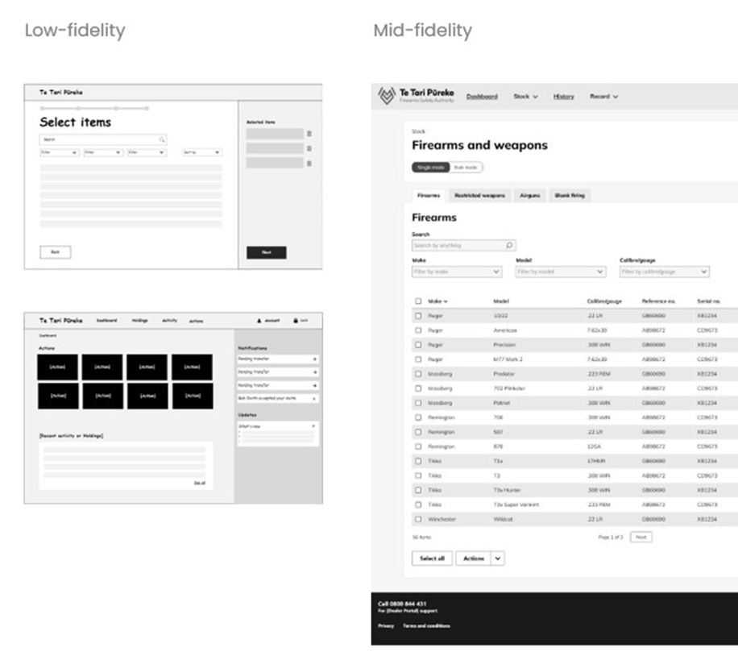Tick the 702 Plinkster row checkbox
The width and height of the screenshot is (738, 664).
click(x=418, y=388)
